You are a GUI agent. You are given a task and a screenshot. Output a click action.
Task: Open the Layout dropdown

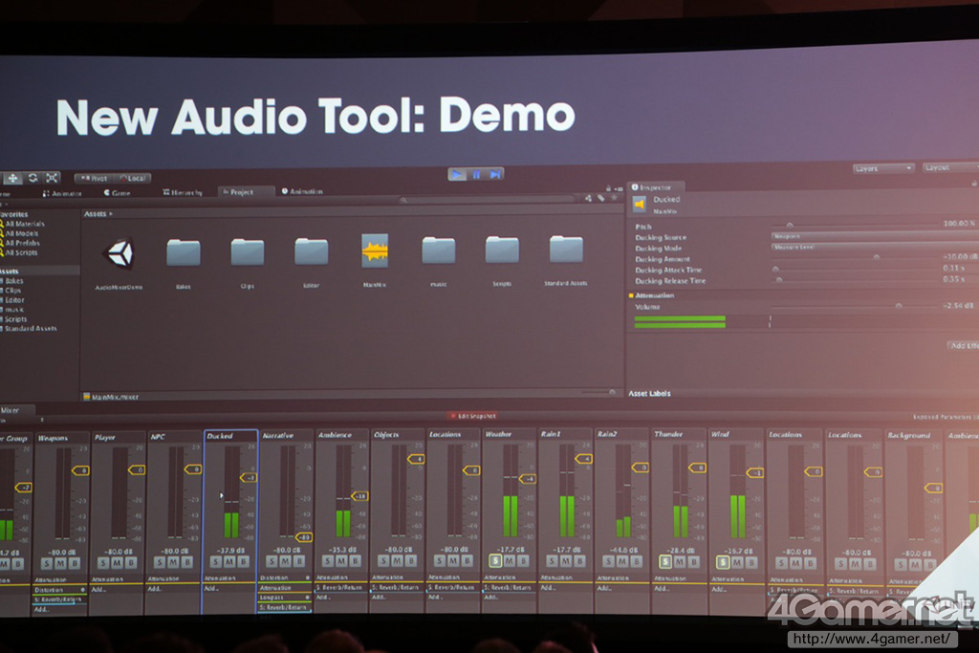point(951,167)
